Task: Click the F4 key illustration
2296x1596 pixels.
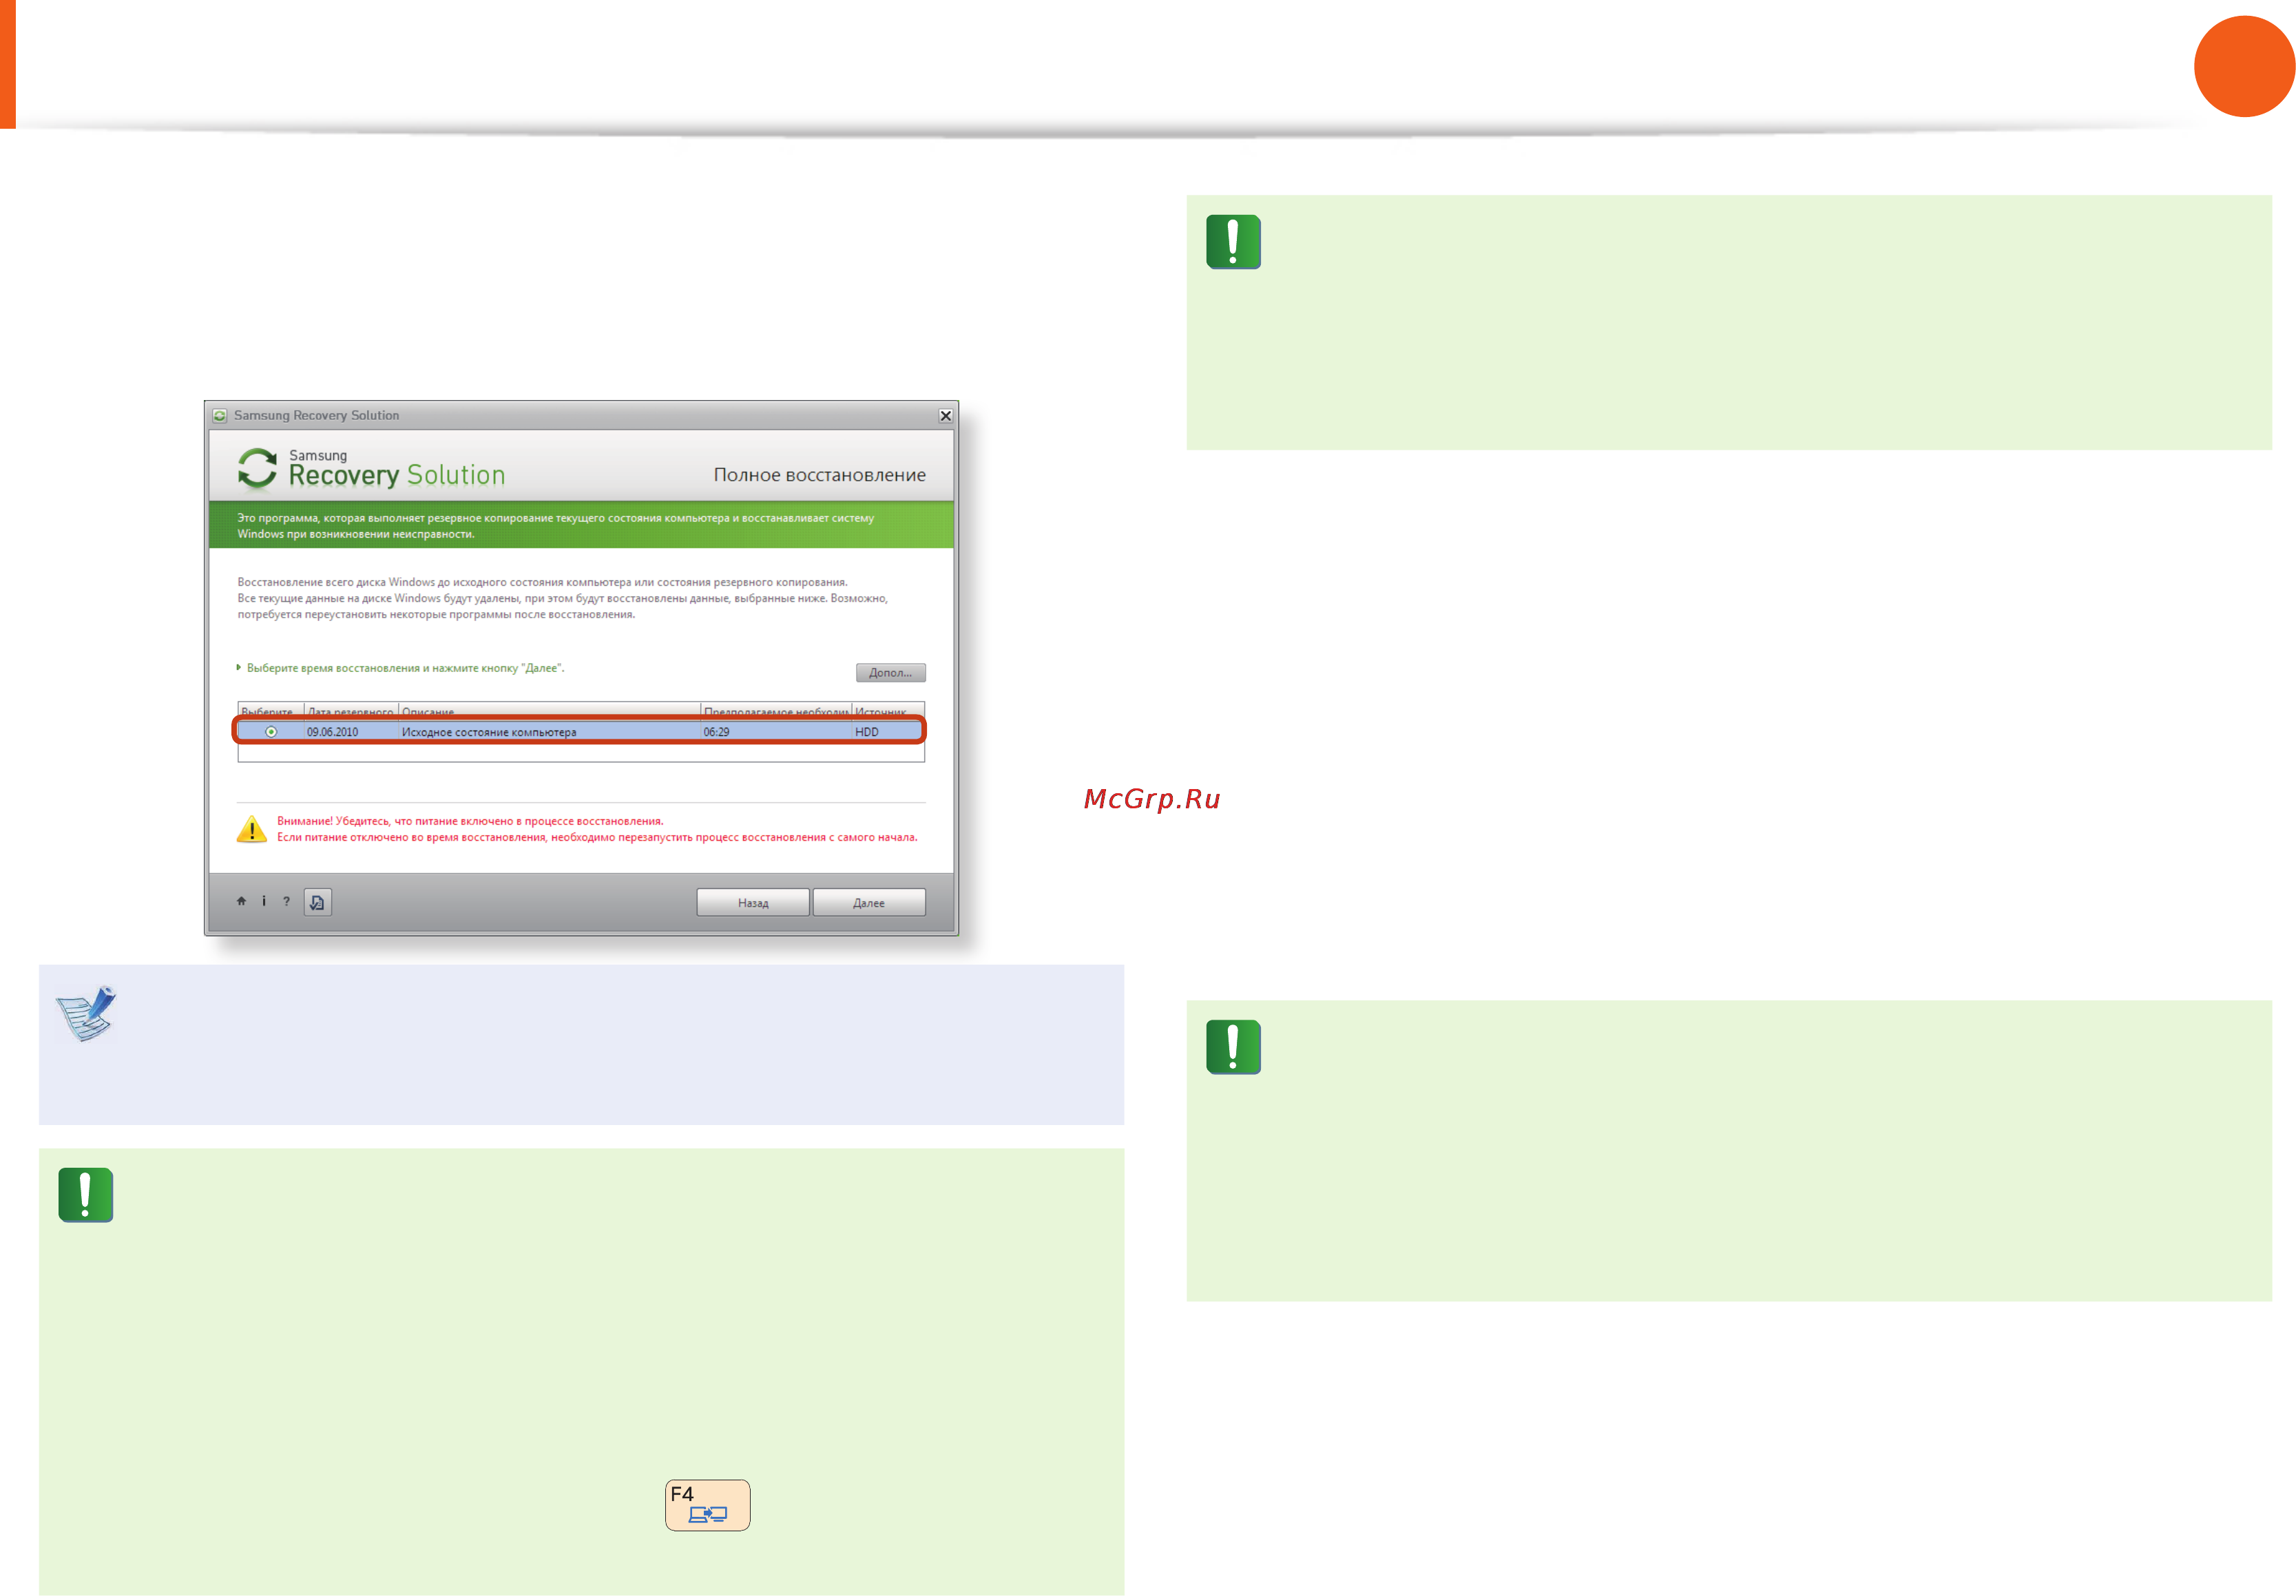Action: tap(708, 1505)
